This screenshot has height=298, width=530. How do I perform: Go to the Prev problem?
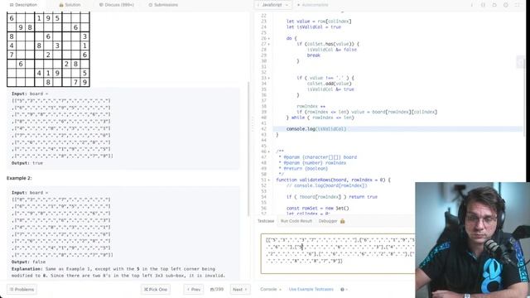click(194, 290)
